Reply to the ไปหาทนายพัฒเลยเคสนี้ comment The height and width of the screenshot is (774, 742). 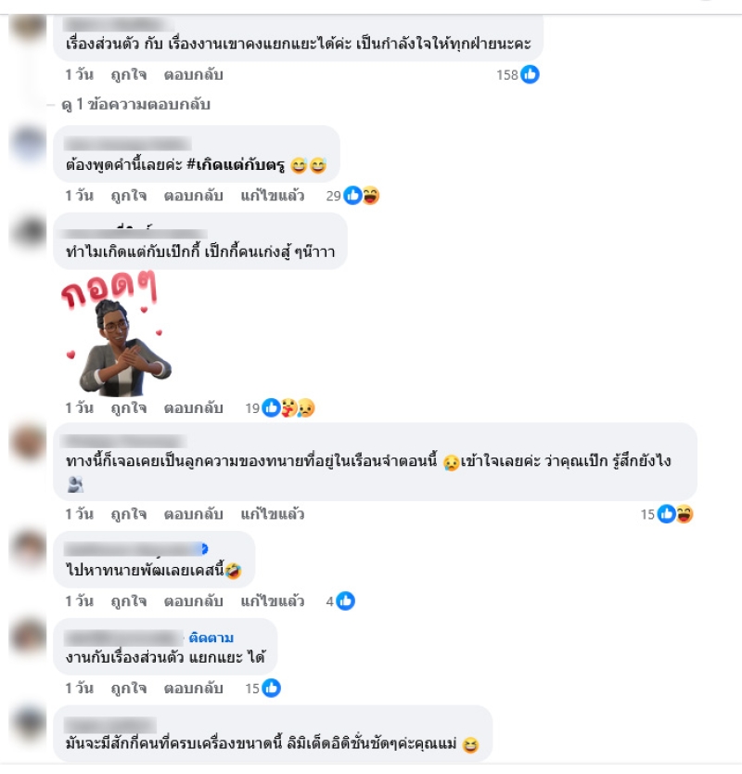(194, 600)
